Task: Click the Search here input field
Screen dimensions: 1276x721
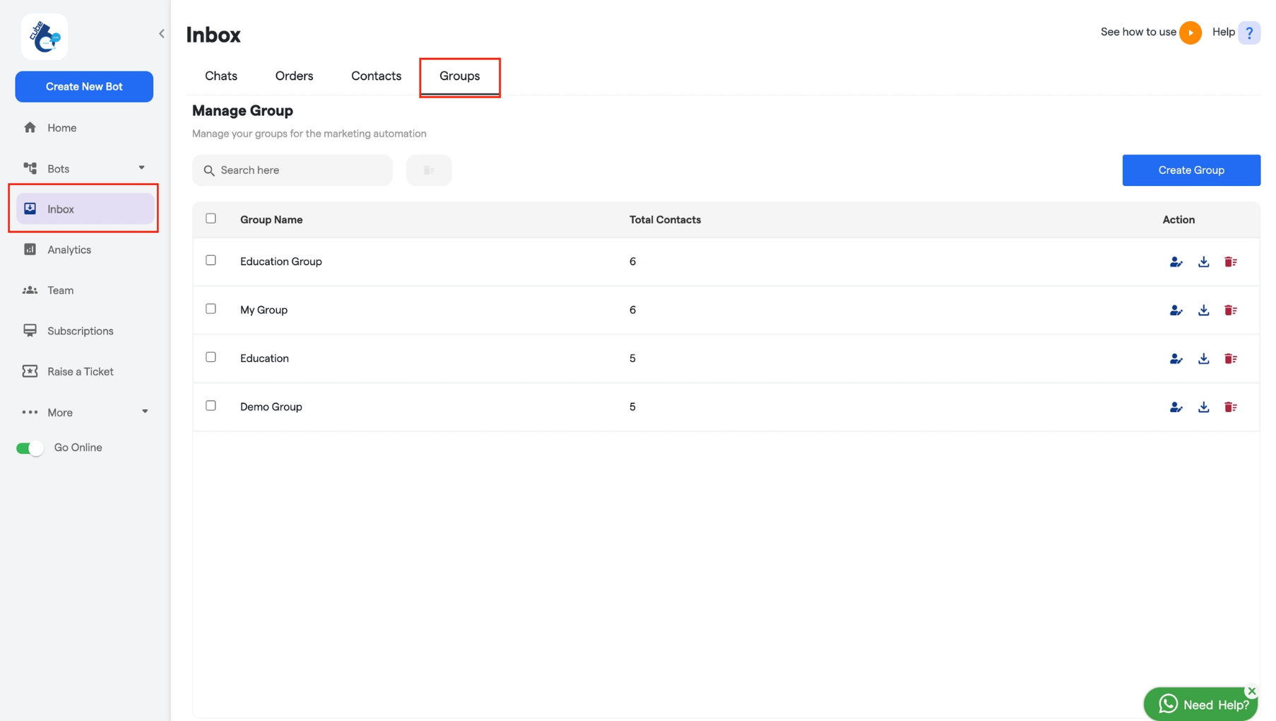Action: 293,170
